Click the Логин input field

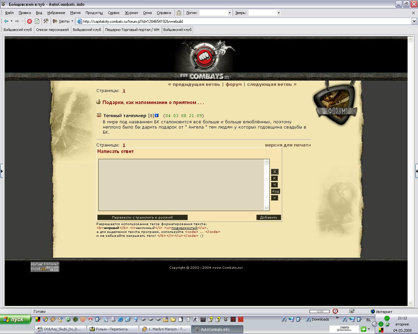click(214, 13)
